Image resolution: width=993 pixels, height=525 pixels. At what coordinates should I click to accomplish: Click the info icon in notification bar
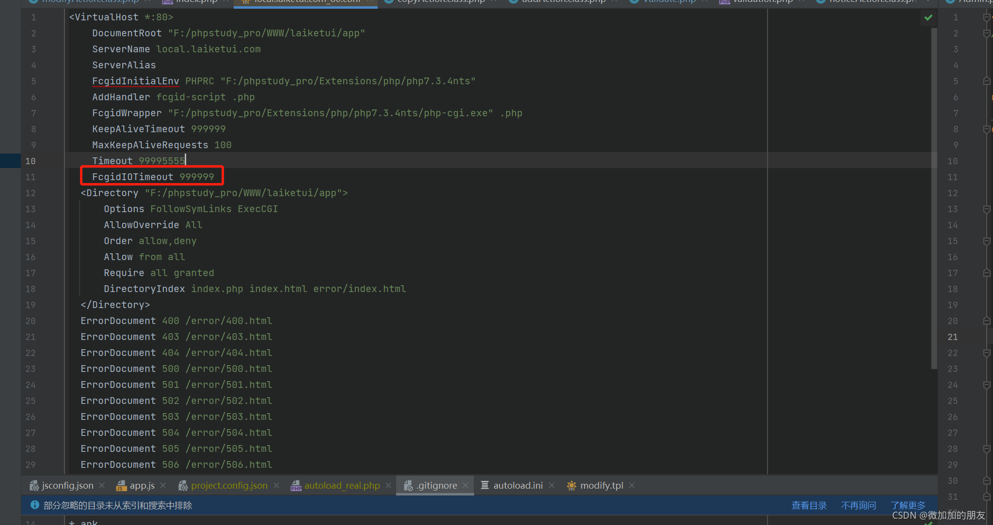[35, 505]
